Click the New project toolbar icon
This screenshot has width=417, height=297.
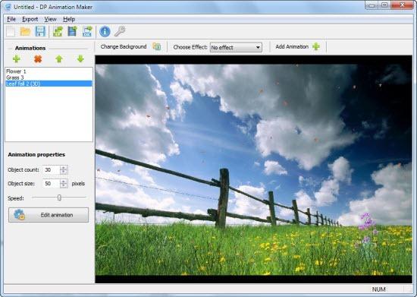click(x=11, y=31)
